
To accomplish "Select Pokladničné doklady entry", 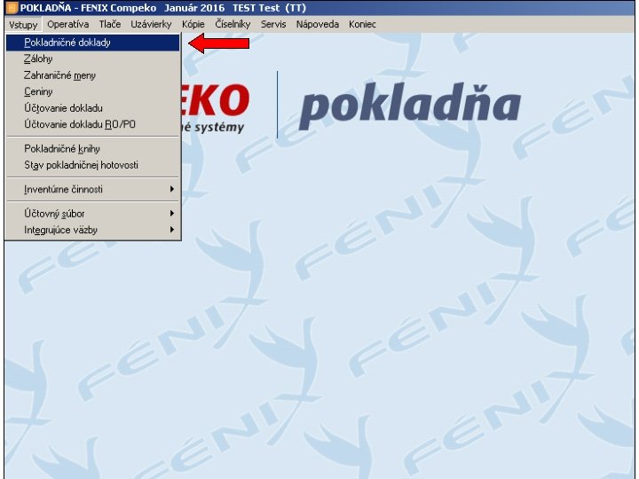I will coord(93,43).
